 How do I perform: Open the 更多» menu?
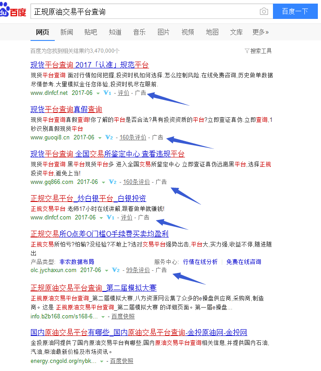[x=260, y=32]
